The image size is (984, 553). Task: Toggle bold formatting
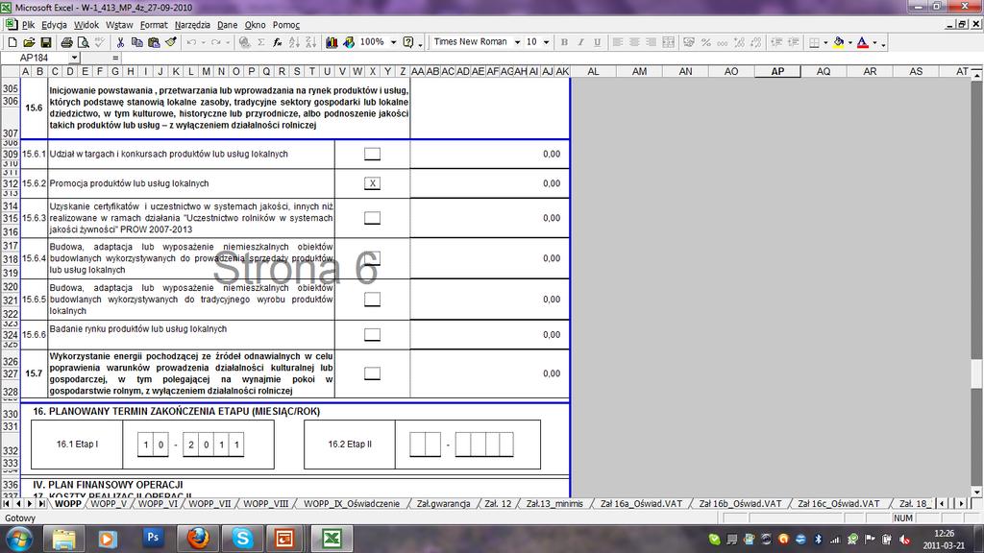(564, 42)
